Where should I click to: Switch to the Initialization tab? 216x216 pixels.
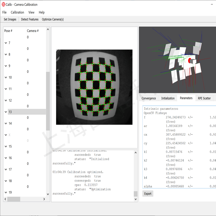pos(168,98)
